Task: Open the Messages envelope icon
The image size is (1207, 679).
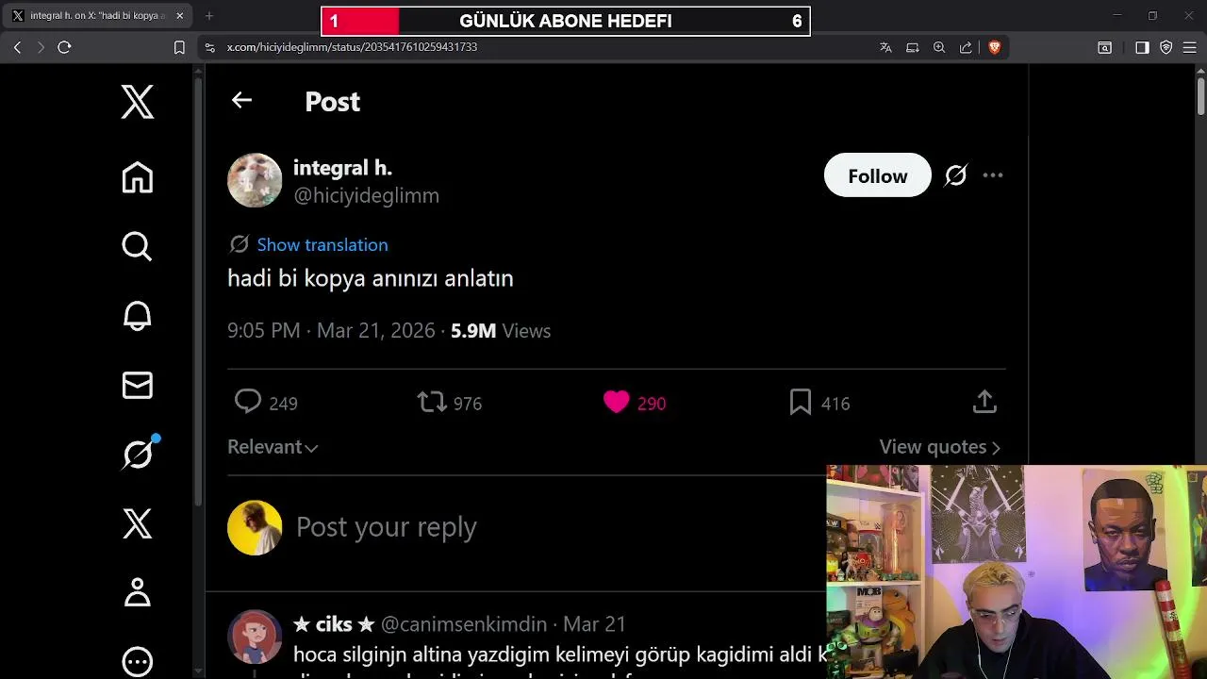Action: (138, 385)
